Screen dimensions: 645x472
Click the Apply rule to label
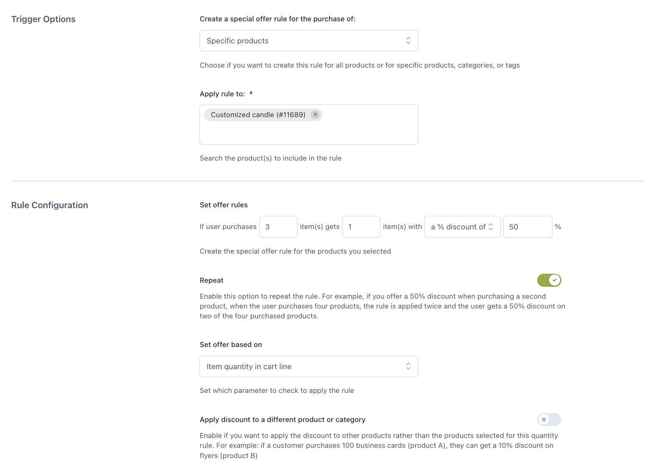pyautogui.click(x=222, y=94)
